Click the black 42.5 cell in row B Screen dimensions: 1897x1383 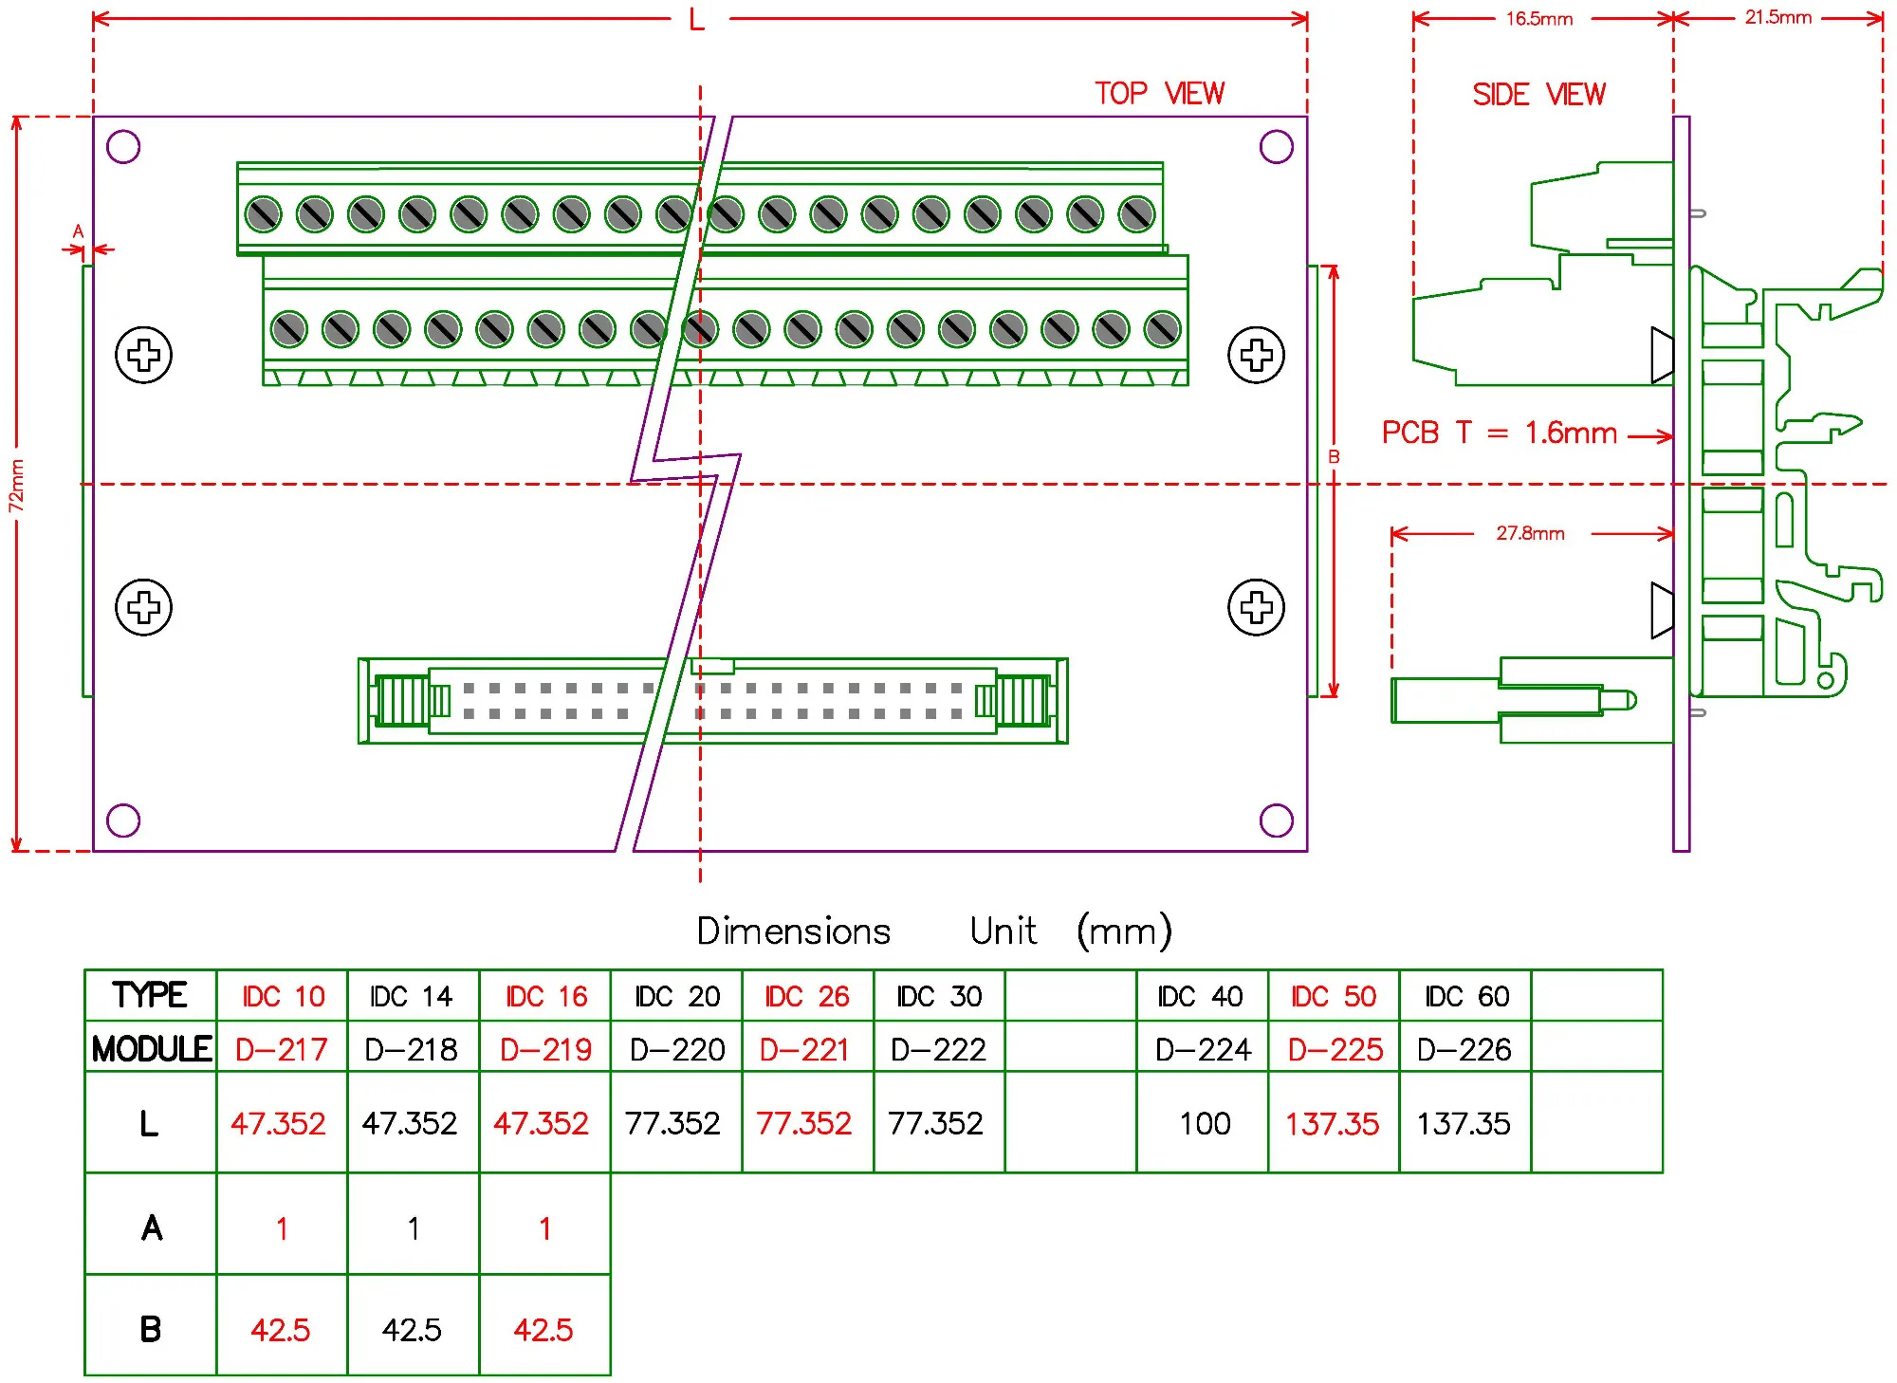(412, 1330)
